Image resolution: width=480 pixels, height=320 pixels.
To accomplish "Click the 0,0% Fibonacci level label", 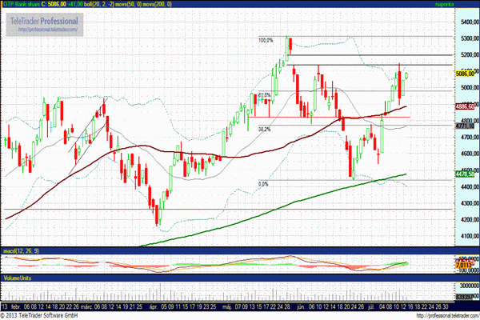I will pyautogui.click(x=262, y=183).
